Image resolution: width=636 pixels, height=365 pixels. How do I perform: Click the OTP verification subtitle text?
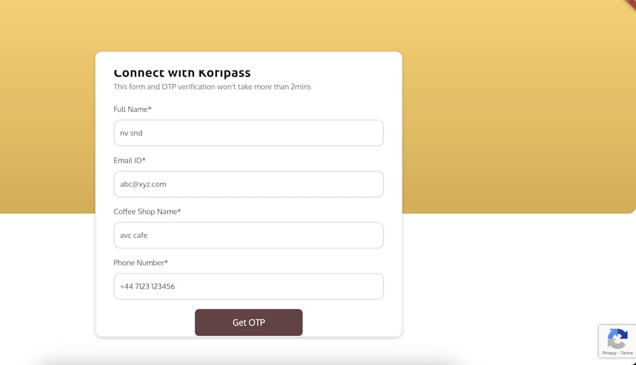click(x=212, y=86)
